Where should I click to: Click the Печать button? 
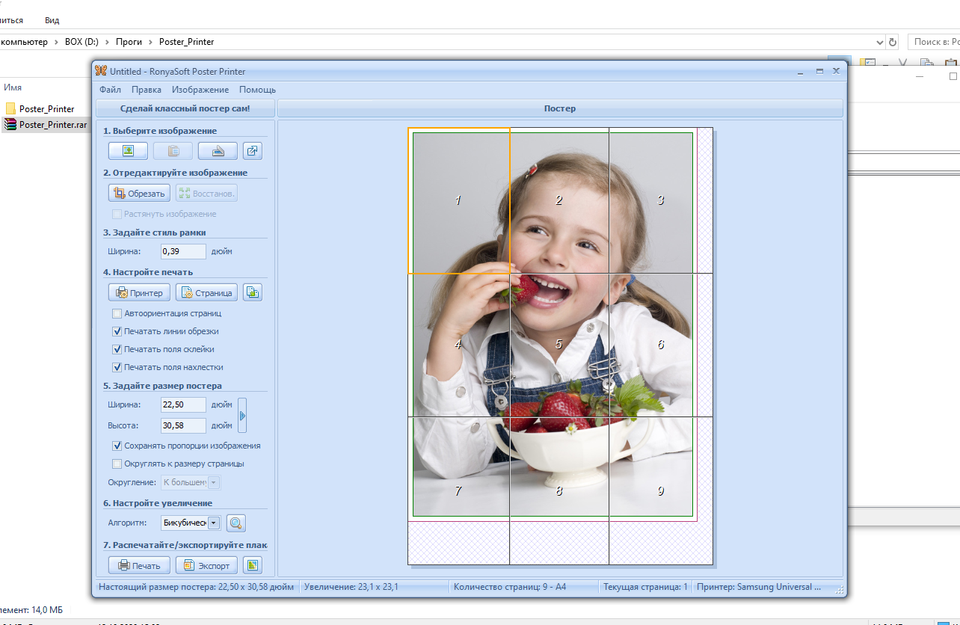(x=139, y=565)
